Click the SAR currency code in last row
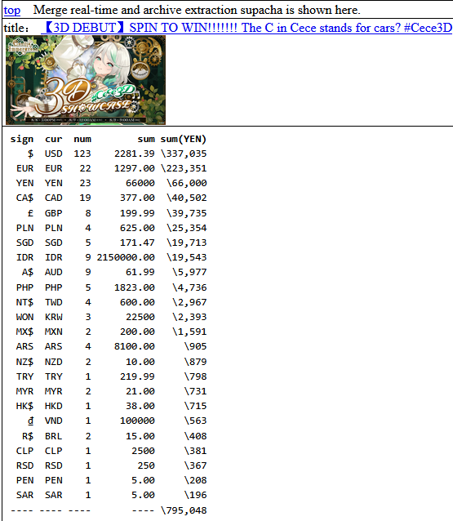 (x=54, y=495)
